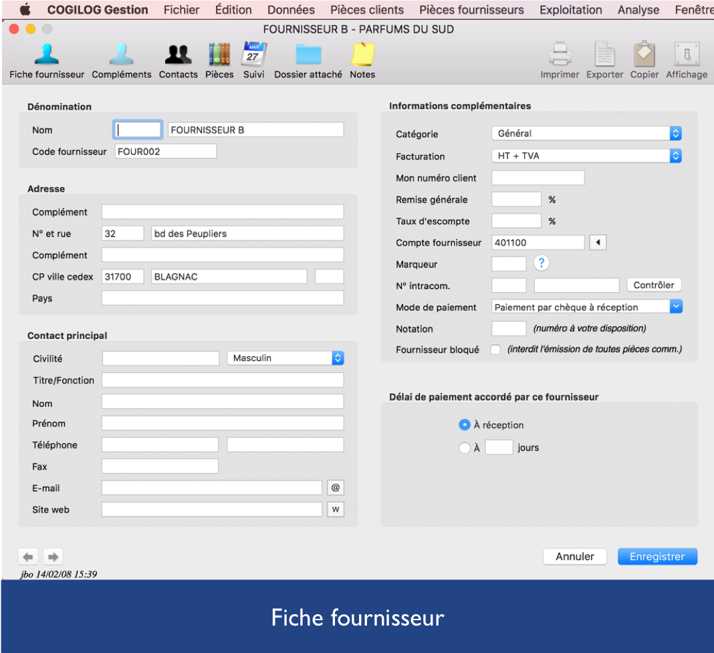
Task: Click the Compte fournisseur arrow button
Action: click(598, 242)
